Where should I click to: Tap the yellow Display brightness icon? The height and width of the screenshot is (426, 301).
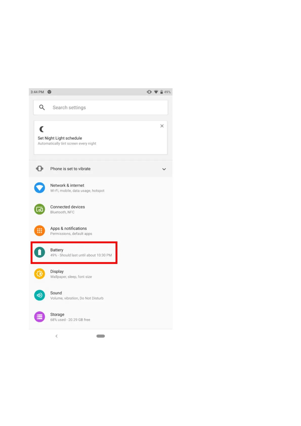pyautogui.click(x=39, y=274)
